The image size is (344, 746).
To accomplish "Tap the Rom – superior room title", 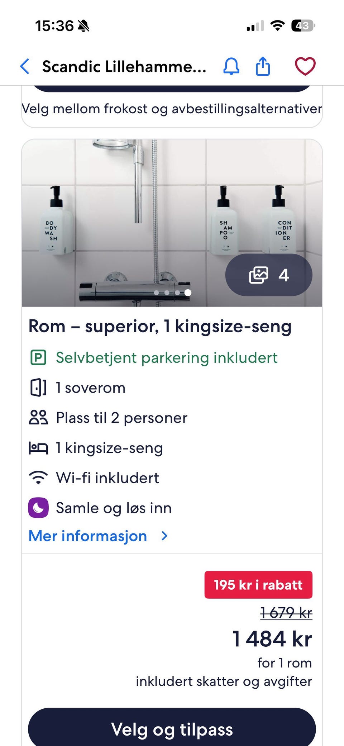I will point(160,327).
